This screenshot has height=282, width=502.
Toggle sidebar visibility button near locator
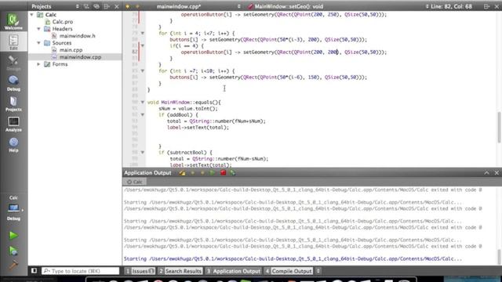[x=34, y=271]
